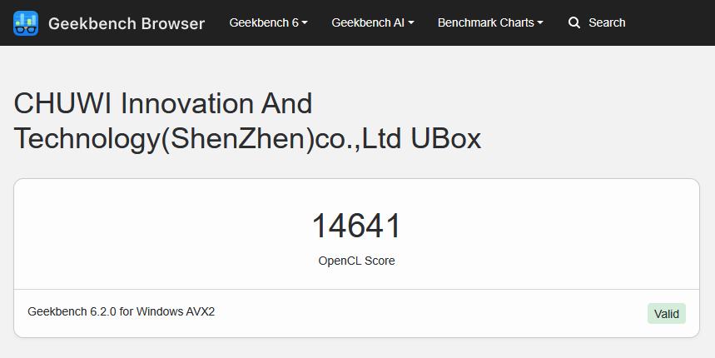Click the magnifying glass search icon
Image resolution: width=715 pixels, height=358 pixels.
(x=574, y=22)
